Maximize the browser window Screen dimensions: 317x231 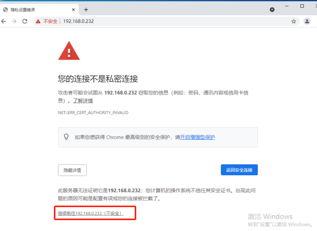tap(302, 6)
